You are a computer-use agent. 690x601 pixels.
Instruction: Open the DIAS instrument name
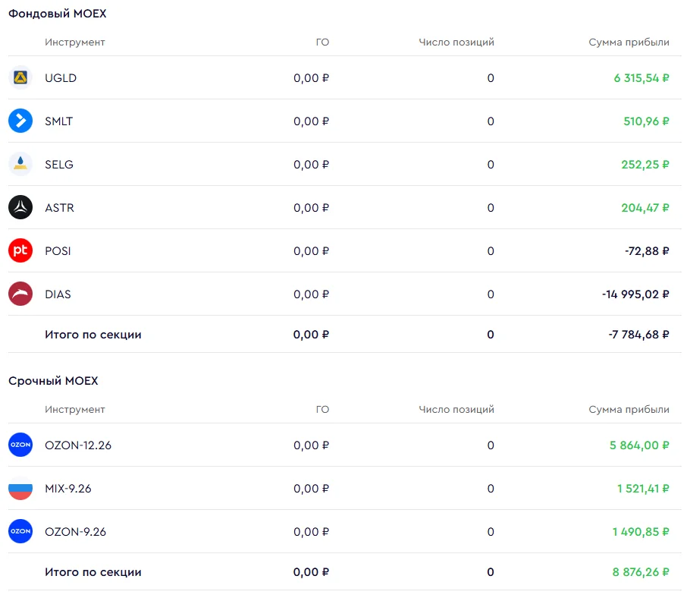pyautogui.click(x=58, y=294)
